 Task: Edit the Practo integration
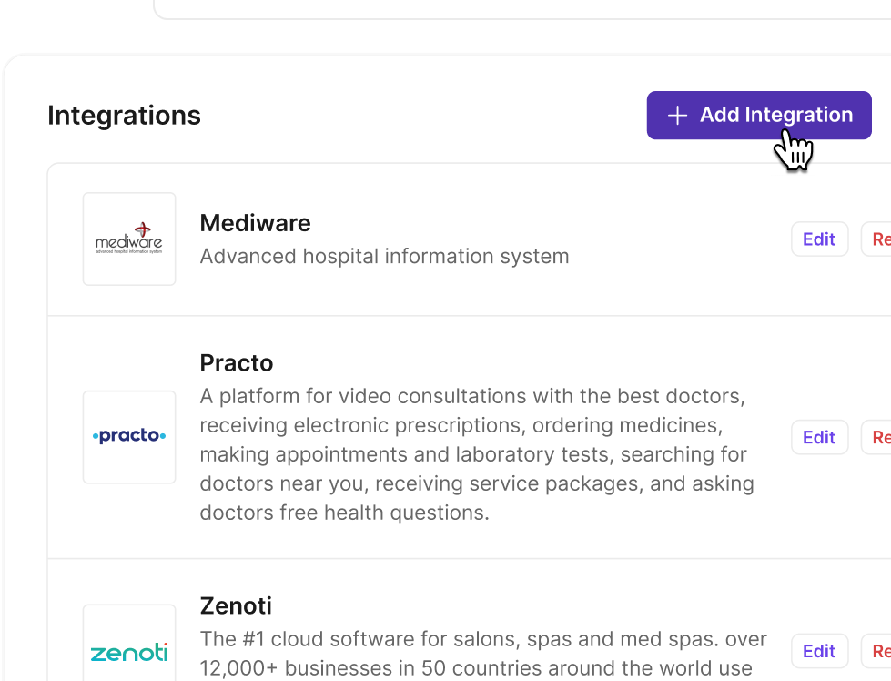point(819,437)
